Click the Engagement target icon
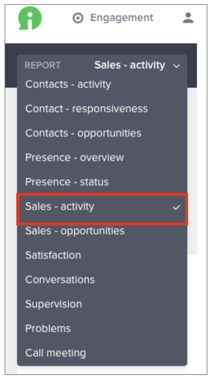 tap(78, 18)
